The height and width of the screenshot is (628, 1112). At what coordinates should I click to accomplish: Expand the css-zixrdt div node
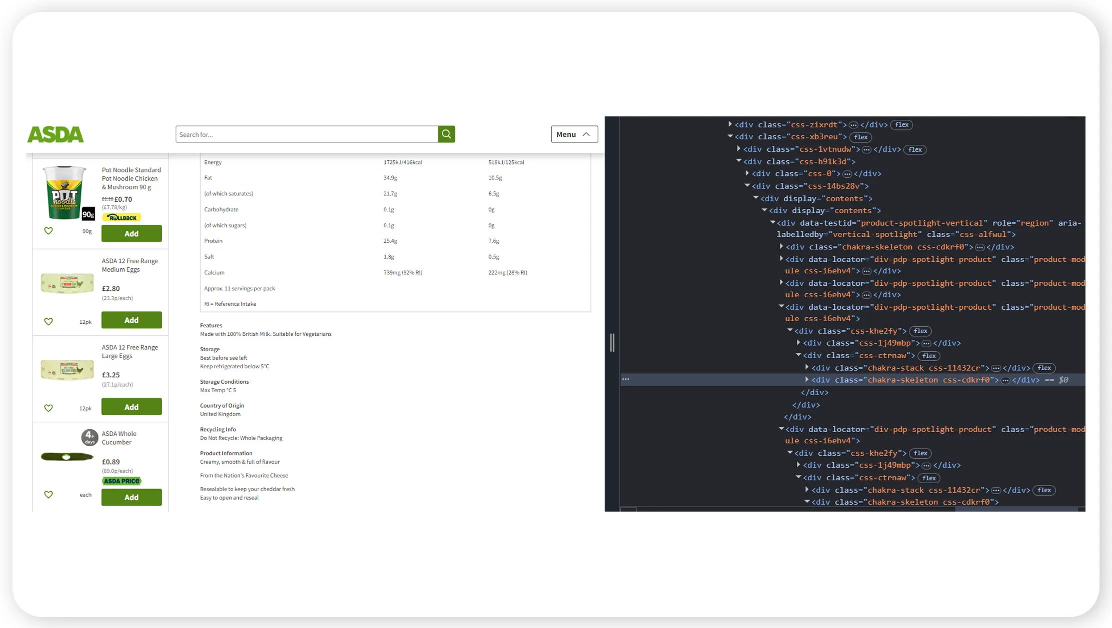coord(730,124)
